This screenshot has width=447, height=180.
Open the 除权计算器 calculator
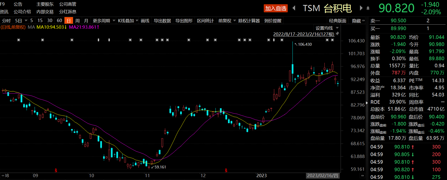(249, 21)
